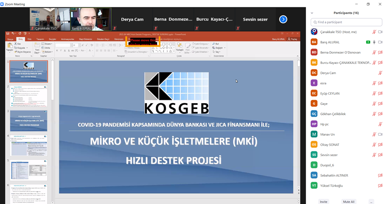Viewport: 390px width, 204px height.
Task: Collapse the Participants panel with the chevron
Action: (312, 13)
